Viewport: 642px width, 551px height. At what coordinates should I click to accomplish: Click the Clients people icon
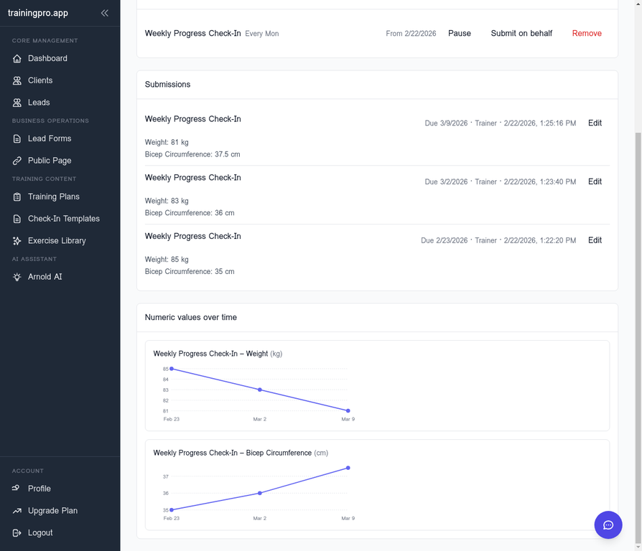tap(17, 81)
